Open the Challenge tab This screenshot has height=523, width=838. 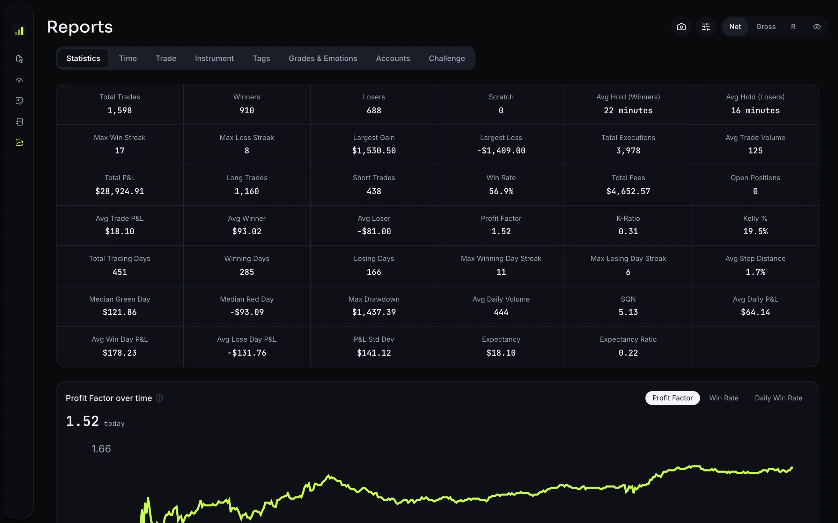tap(447, 58)
